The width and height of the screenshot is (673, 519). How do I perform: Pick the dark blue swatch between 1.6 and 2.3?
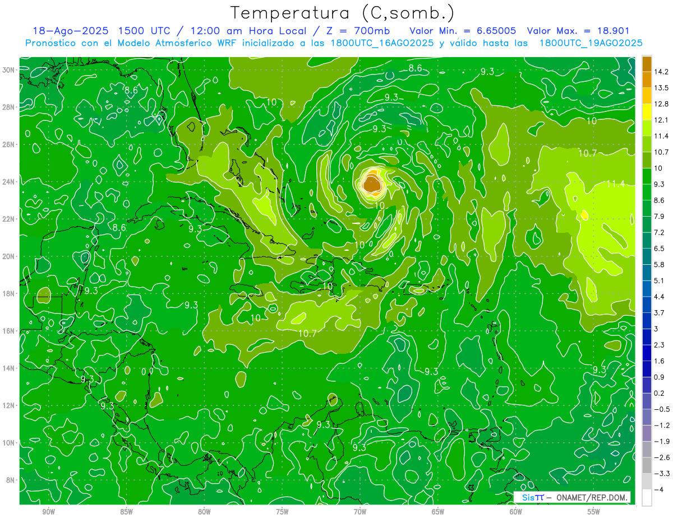[647, 353]
